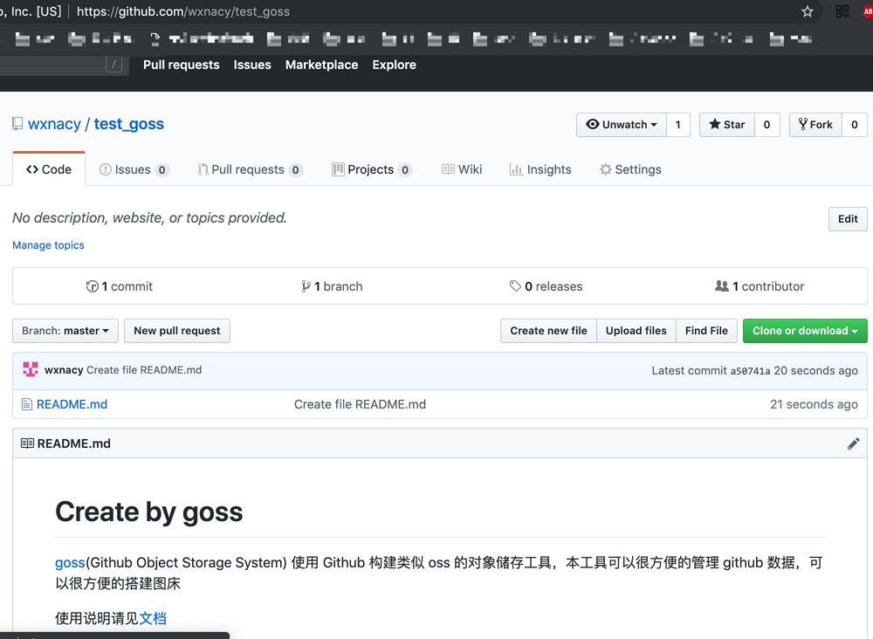Open Issues in top navigation bar
This screenshot has width=873, height=639.
(252, 65)
